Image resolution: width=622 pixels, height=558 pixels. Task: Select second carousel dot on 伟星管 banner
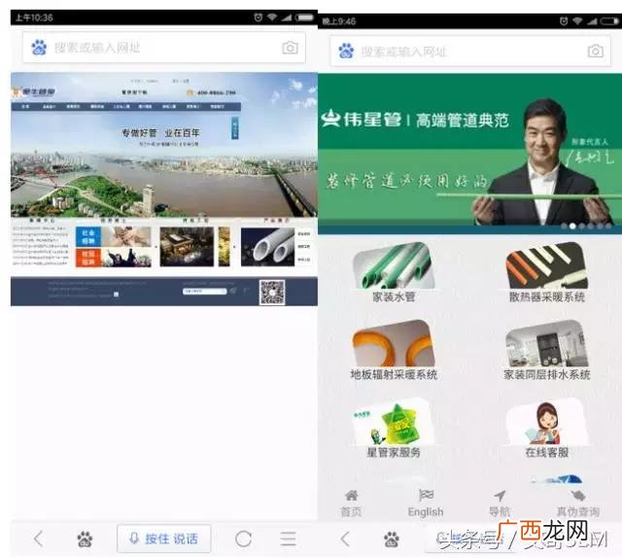coord(572,227)
